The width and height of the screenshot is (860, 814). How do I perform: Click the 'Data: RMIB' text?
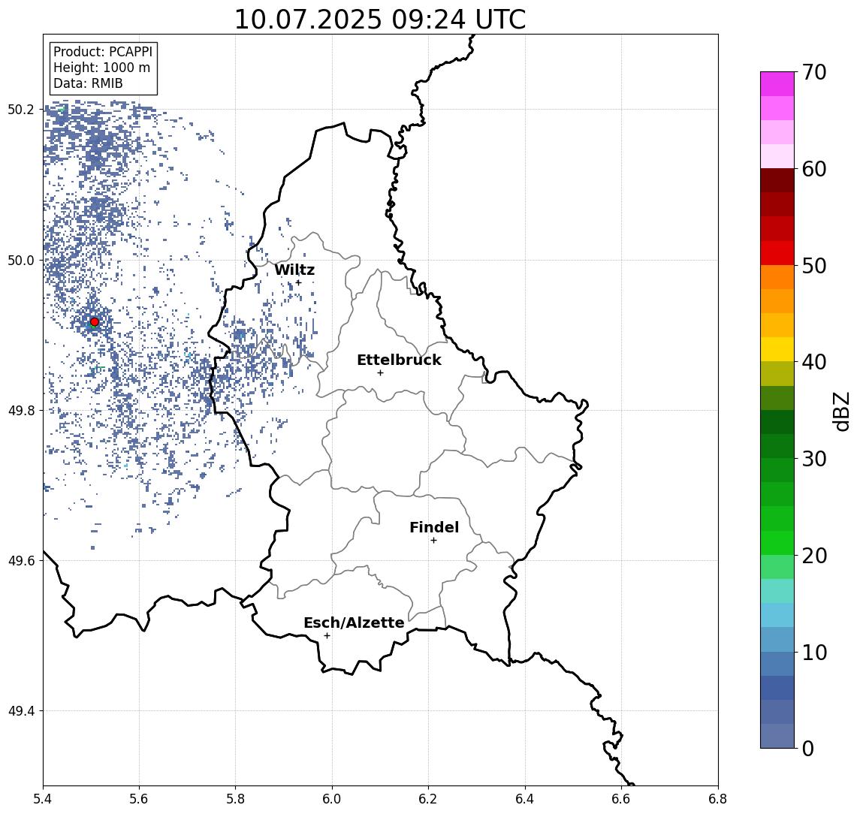click(x=88, y=83)
